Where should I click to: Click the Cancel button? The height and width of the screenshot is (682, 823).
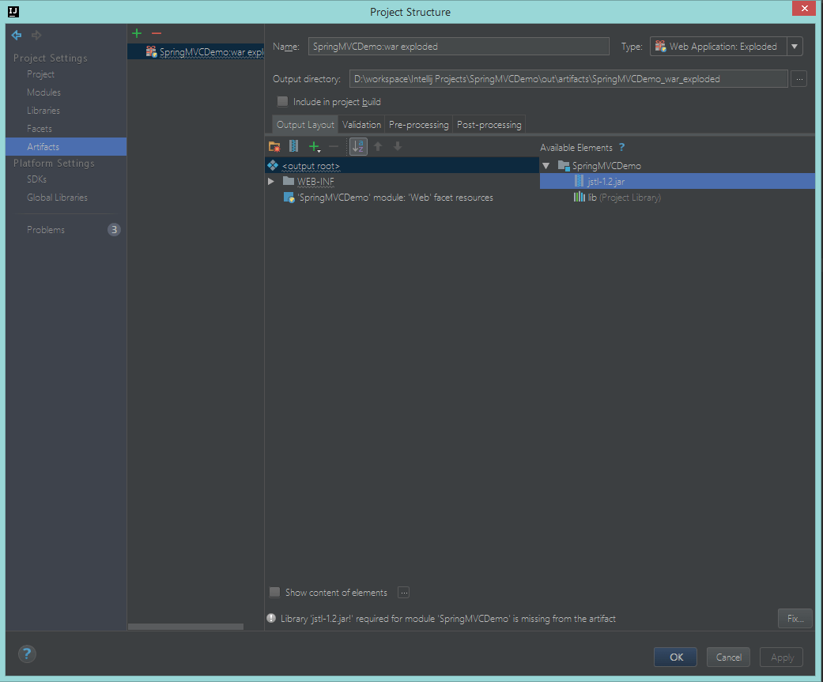pyautogui.click(x=728, y=658)
